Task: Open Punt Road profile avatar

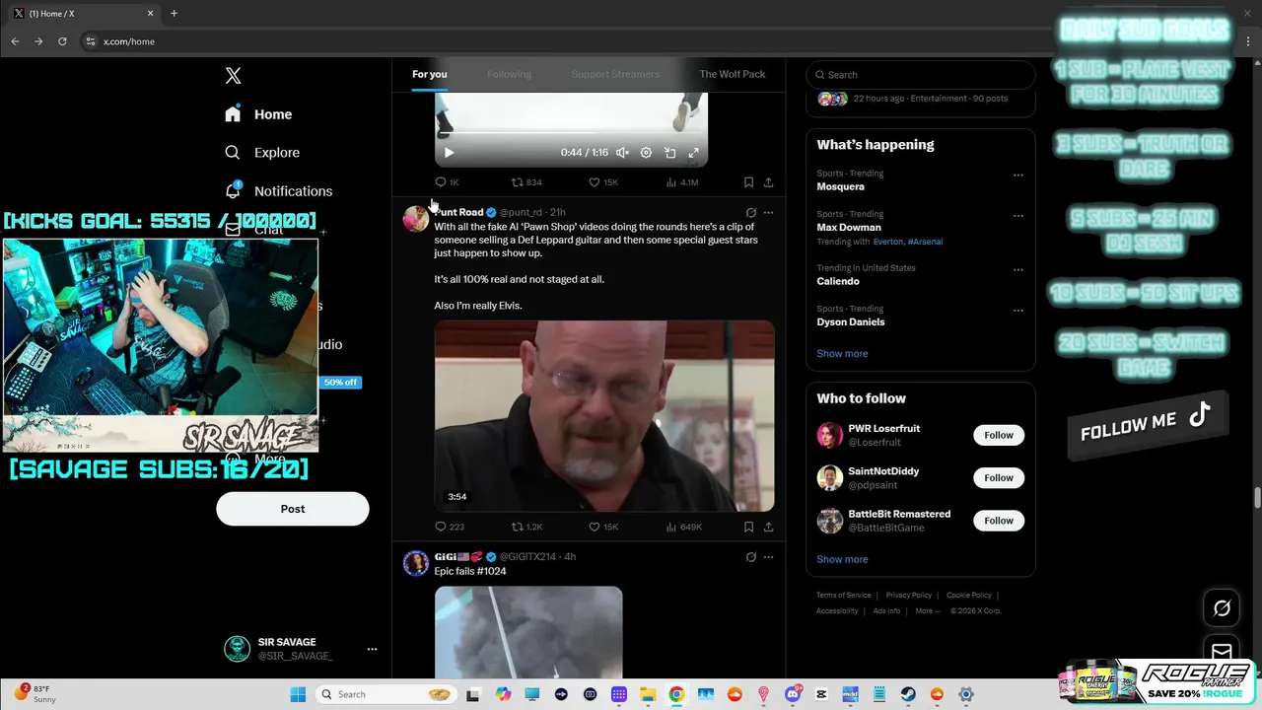Action: (x=416, y=217)
